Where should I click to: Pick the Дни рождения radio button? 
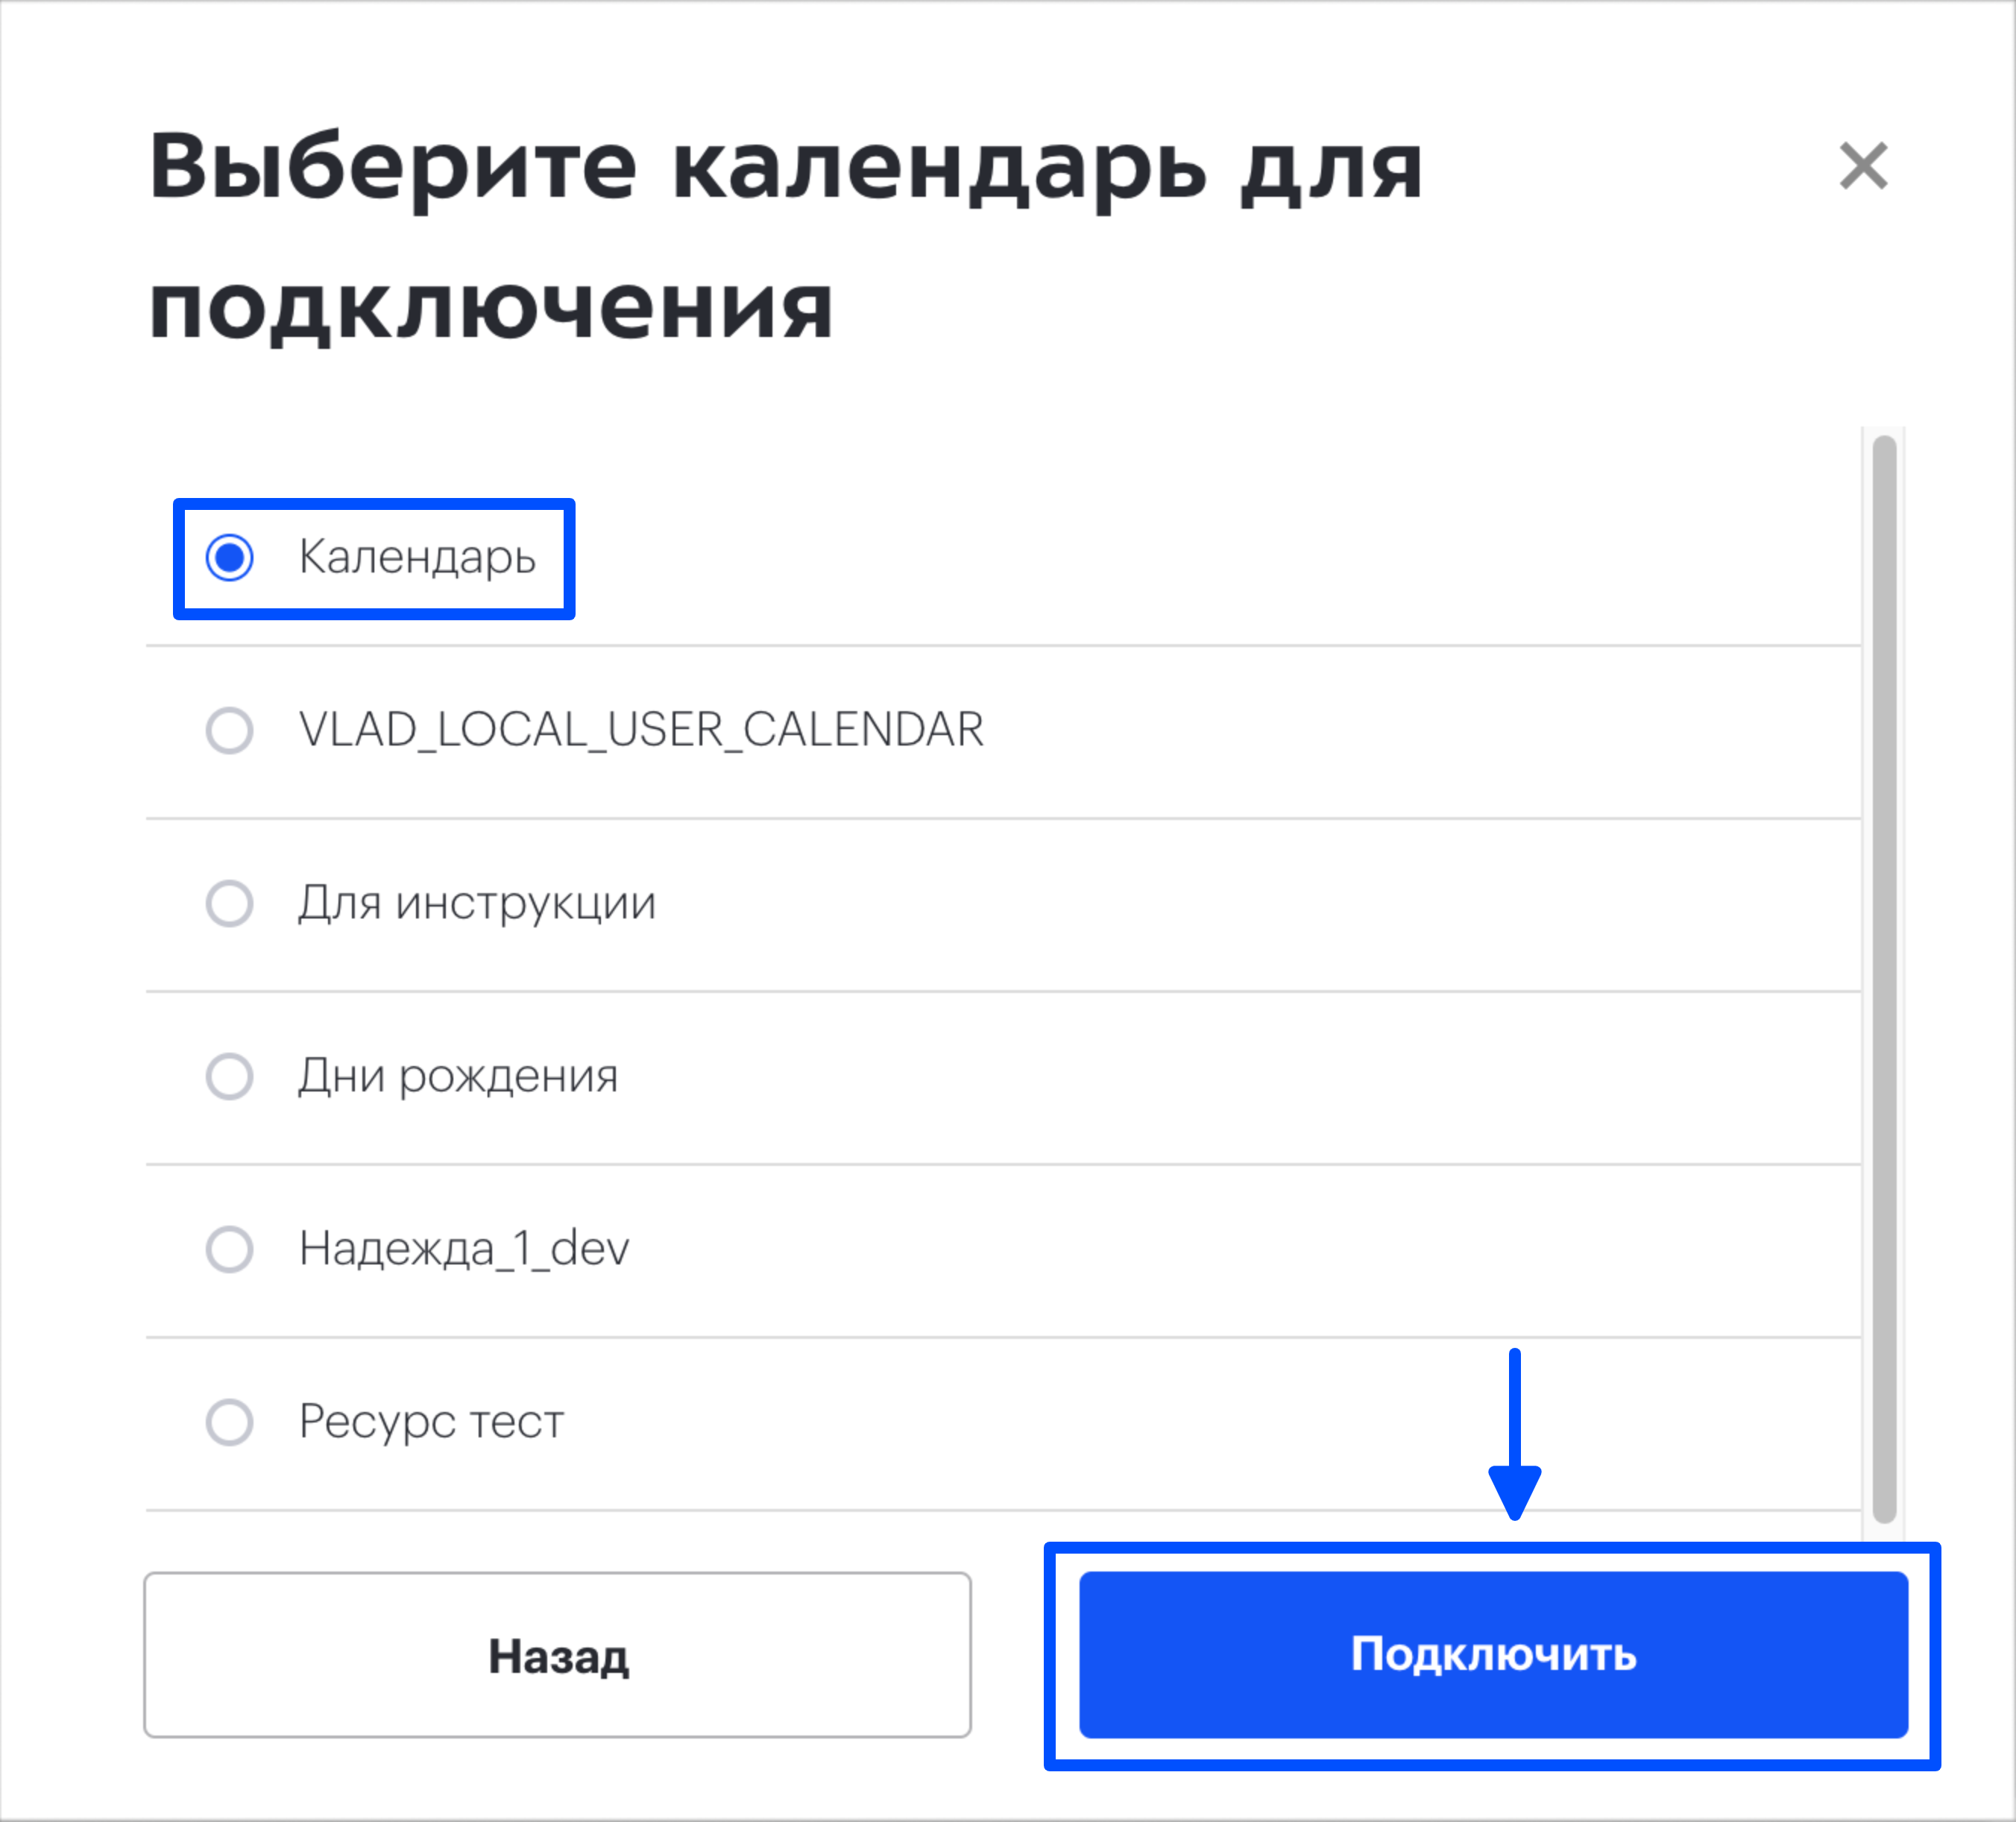coord(230,1076)
